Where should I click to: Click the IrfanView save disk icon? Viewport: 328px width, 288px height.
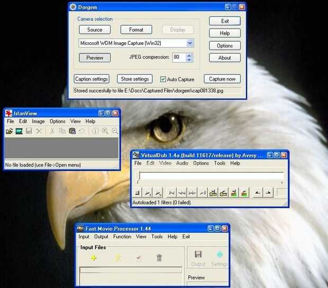click(x=29, y=131)
